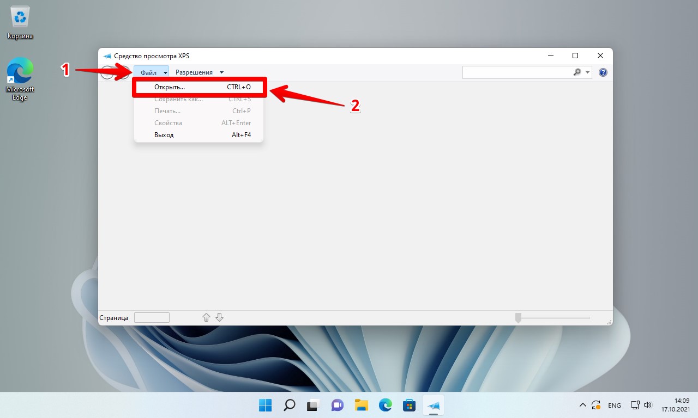
Task: Choose Выход from the Файл menu
Action: pyautogui.click(x=199, y=135)
